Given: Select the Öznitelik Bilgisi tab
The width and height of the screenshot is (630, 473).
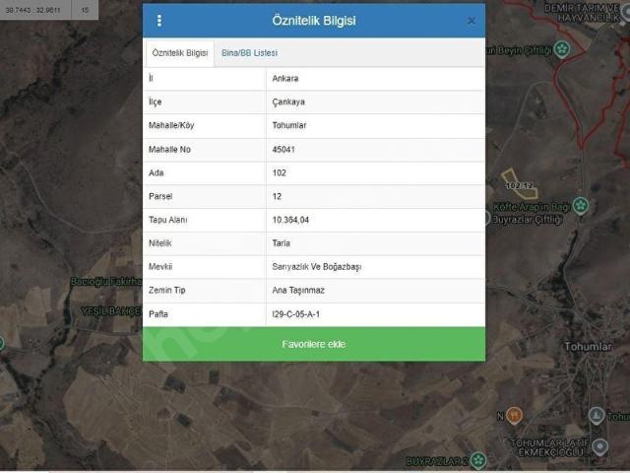Looking at the screenshot, I should pyautogui.click(x=179, y=53).
